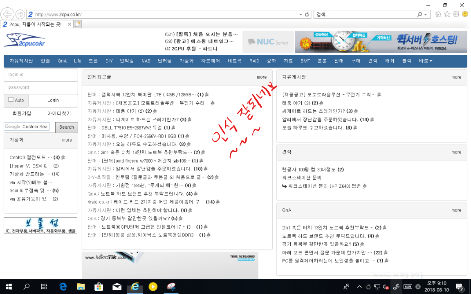Image resolution: width=471 pixels, height=294 pixels.
Task: Open the yellow media player taskbar icon
Action: [x=153, y=287]
